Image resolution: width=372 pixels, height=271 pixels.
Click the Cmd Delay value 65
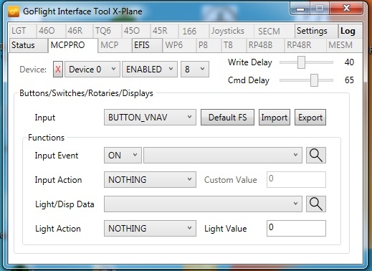click(x=349, y=80)
